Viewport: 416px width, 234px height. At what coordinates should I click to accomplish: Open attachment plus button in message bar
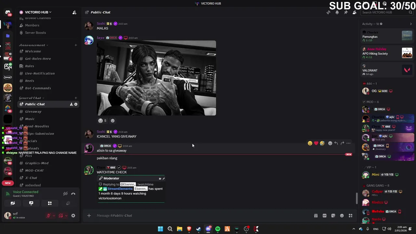tap(89, 215)
